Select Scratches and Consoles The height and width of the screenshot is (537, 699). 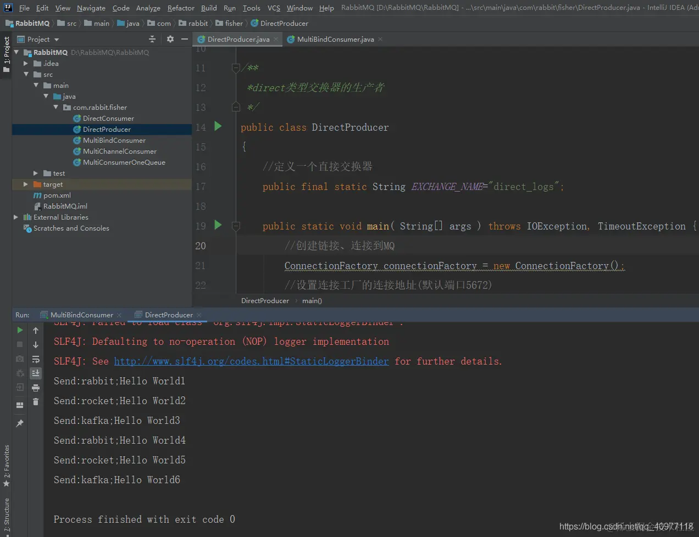(x=71, y=228)
